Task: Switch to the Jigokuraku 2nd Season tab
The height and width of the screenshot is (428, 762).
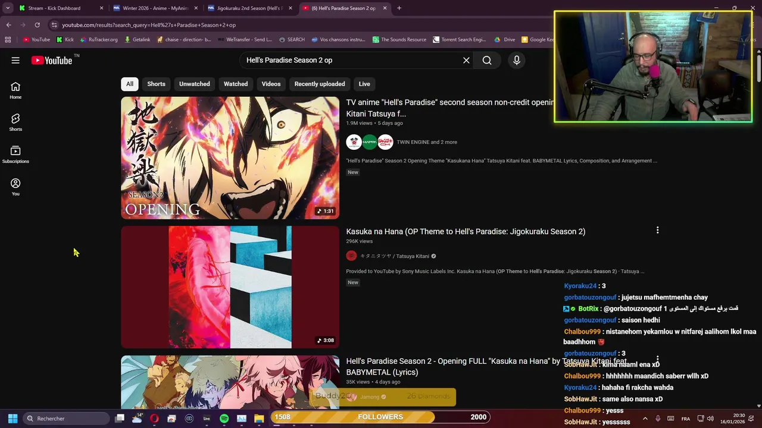Action: click(250, 8)
